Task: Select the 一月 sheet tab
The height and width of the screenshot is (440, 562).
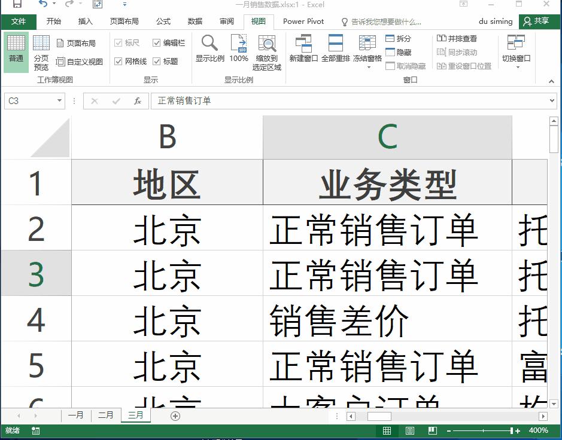Action: (x=76, y=415)
